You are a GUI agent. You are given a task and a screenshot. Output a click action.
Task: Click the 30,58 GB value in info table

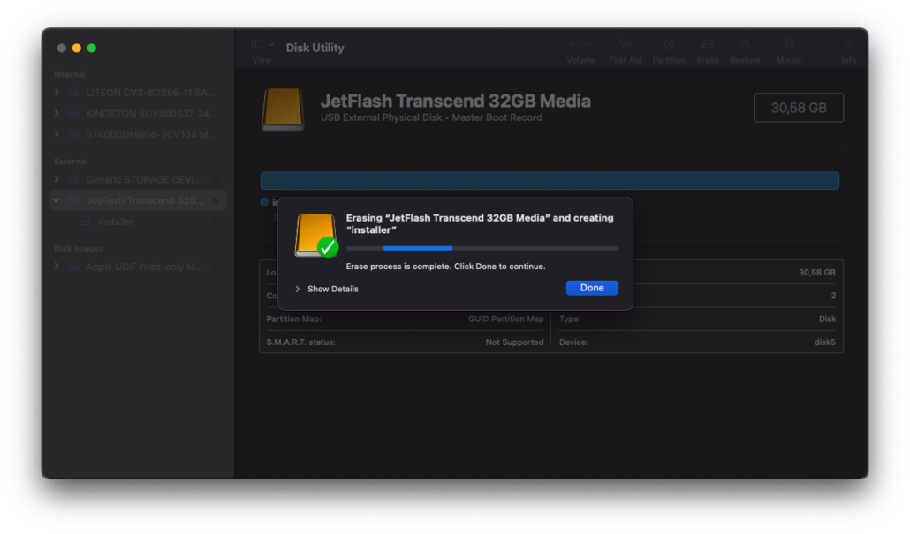(817, 273)
